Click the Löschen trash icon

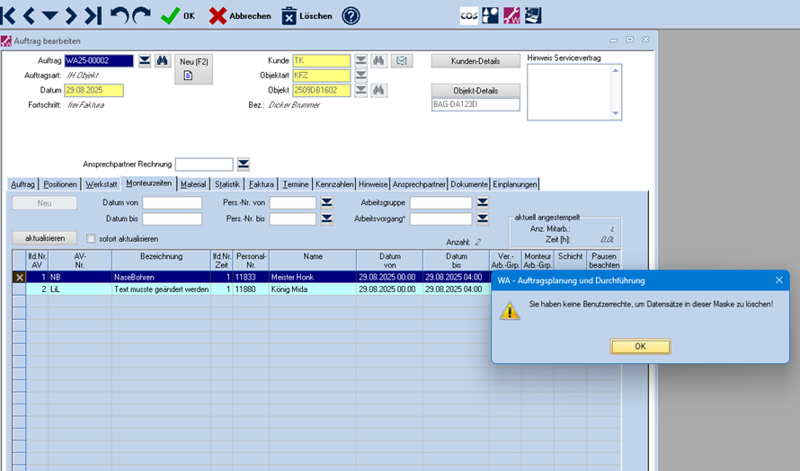point(289,15)
